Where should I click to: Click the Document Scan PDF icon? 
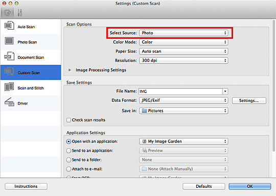(9, 56)
